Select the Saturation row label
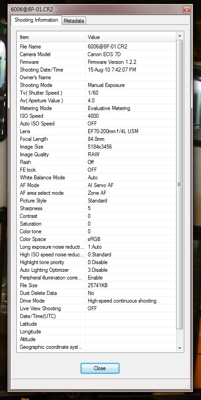Image resolution: width=201 pixels, height=400 pixels. [30, 224]
